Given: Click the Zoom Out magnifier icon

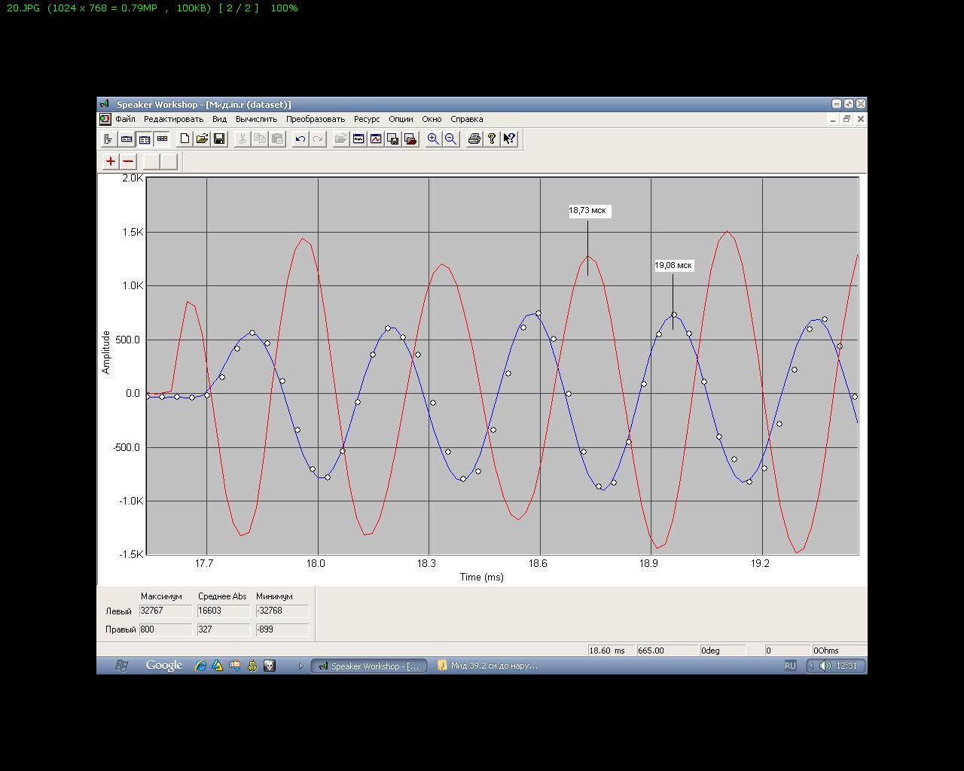Looking at the screenshot, I should [x=451, y=139].
